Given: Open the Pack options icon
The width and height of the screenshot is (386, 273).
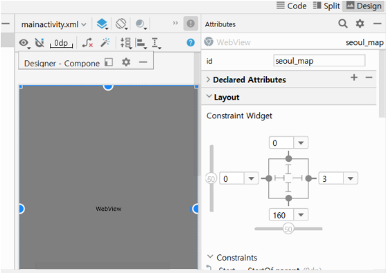Looking at the screenshot, I should 126,43.
